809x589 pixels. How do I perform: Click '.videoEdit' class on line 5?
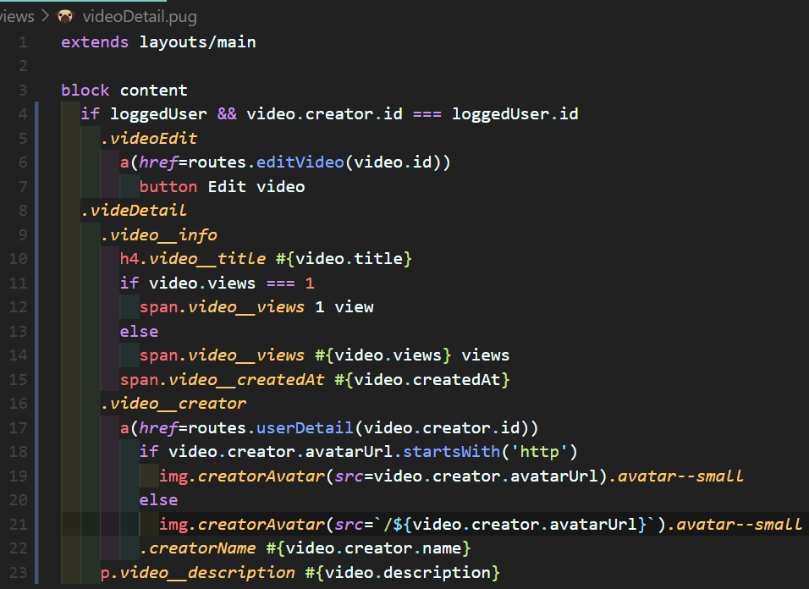149,138
